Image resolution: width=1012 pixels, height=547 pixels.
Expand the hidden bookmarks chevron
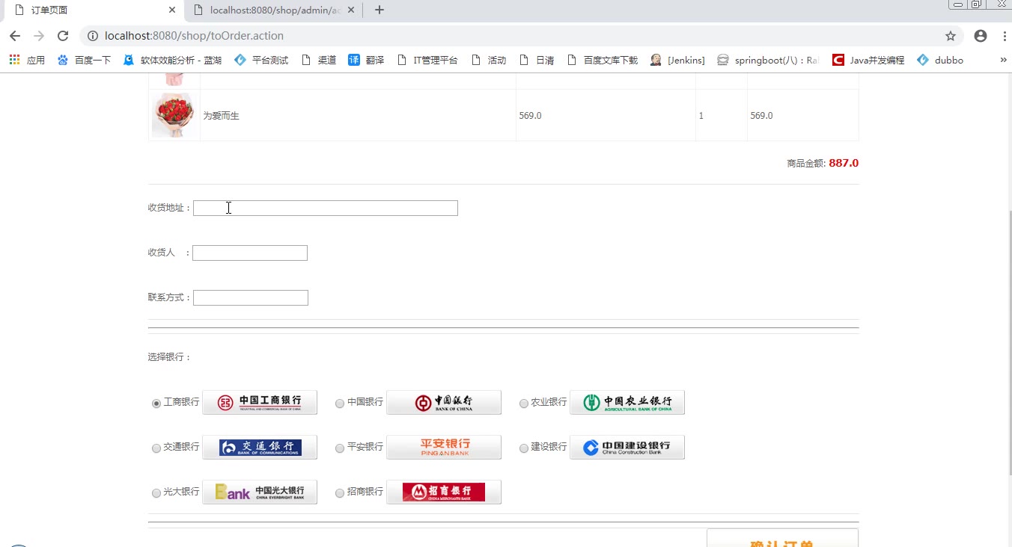1003,60
